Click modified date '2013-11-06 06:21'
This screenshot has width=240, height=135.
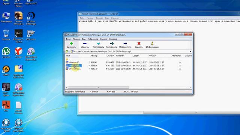coord(123,63)
